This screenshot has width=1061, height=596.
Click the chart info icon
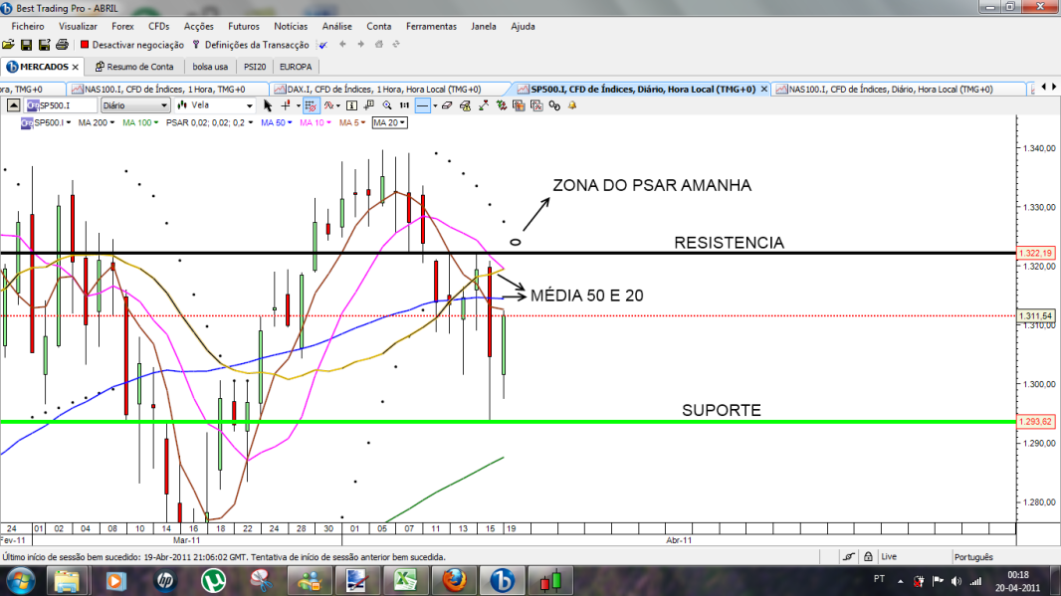tap(352, 105)
